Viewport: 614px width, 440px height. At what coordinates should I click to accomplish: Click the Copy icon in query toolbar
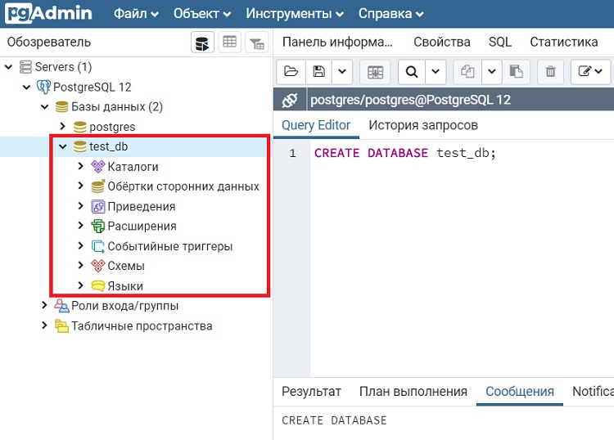[468, 72]
